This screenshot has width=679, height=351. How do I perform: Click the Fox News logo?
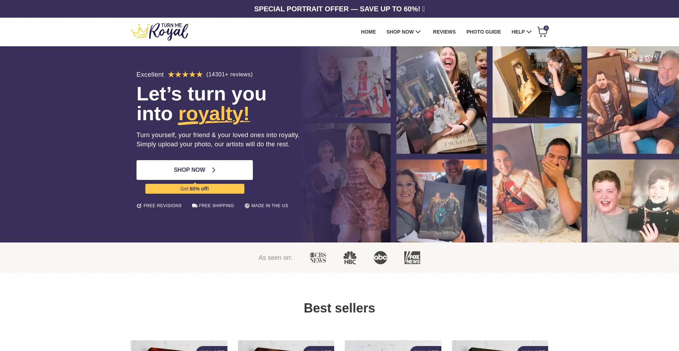coord(412,258)
